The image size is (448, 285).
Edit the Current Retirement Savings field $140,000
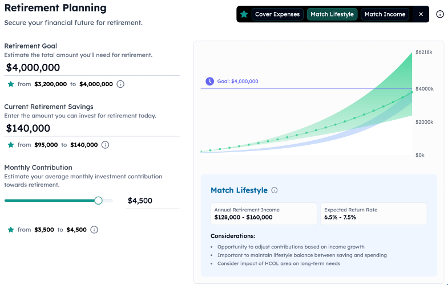tap(92, 128)
